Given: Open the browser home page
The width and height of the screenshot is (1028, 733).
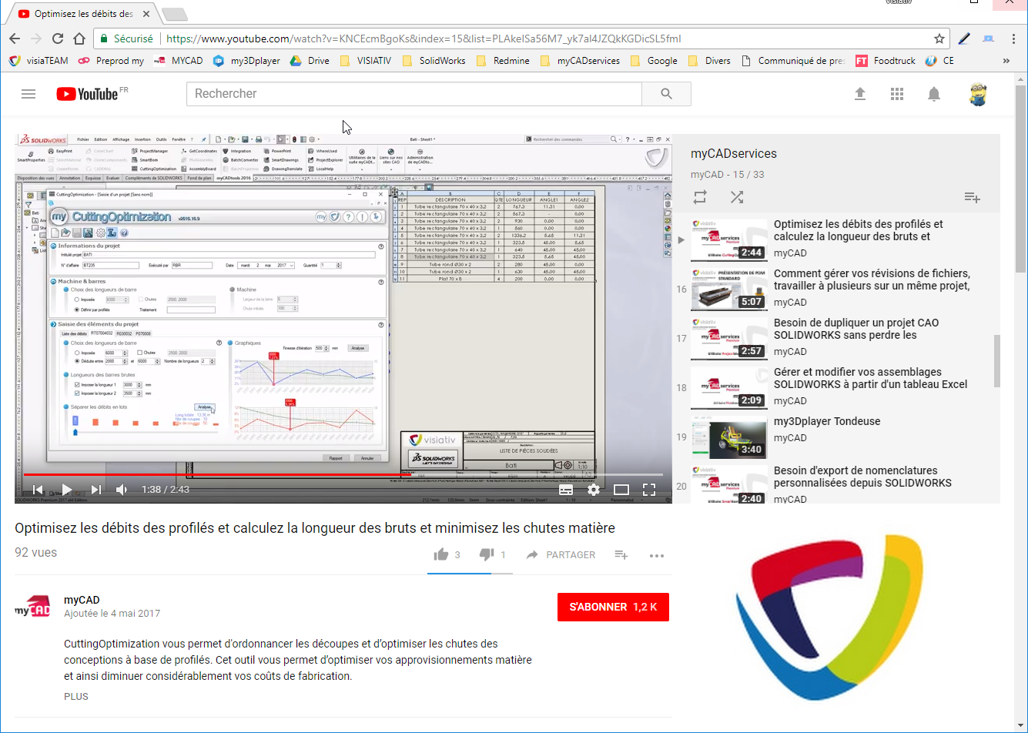Looking at the screenshot, I should pos(79,38).
